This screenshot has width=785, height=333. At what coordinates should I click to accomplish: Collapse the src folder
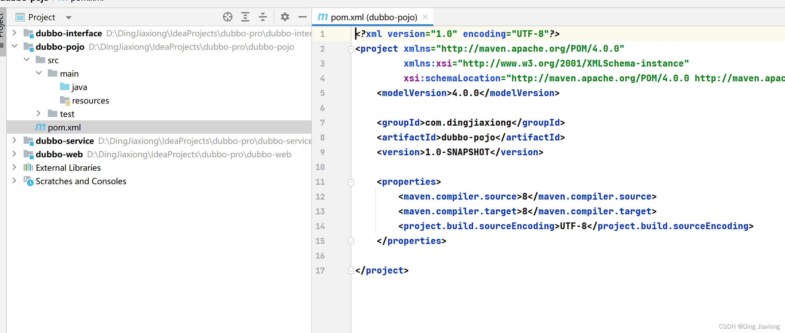27,59
